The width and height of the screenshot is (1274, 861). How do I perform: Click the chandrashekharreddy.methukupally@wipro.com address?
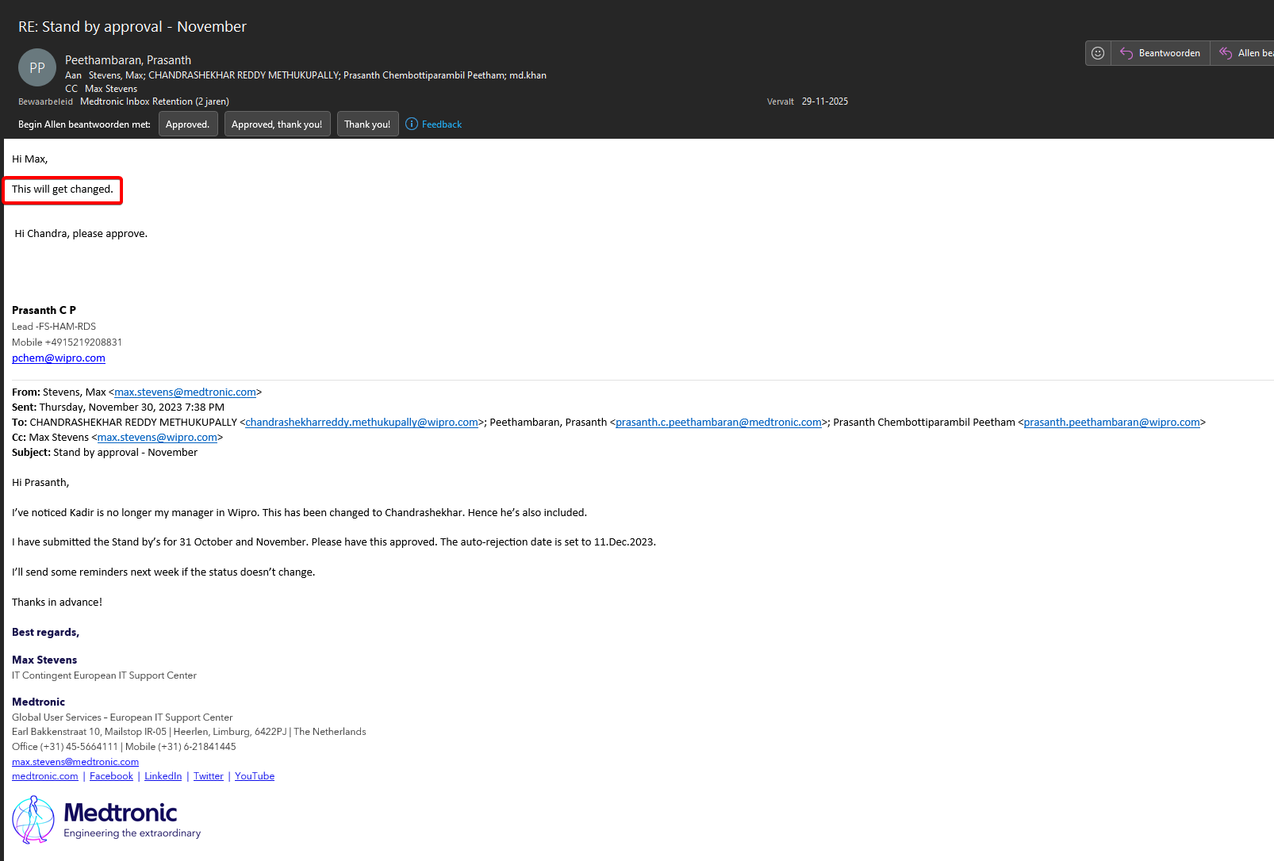point(361,423)
